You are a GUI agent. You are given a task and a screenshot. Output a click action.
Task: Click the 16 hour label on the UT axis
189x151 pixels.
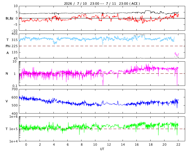pyautogui.click(x=137, y=145)
